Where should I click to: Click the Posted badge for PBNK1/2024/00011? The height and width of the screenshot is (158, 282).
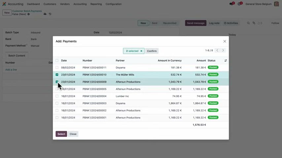[213, 67]
